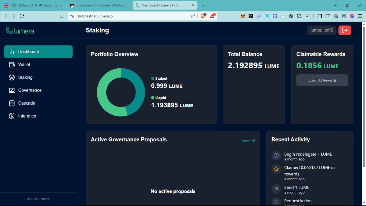Screen dimensions: 366x206
Task: Click the icon beside RequestAction
Action: click(x=276, y=202)
